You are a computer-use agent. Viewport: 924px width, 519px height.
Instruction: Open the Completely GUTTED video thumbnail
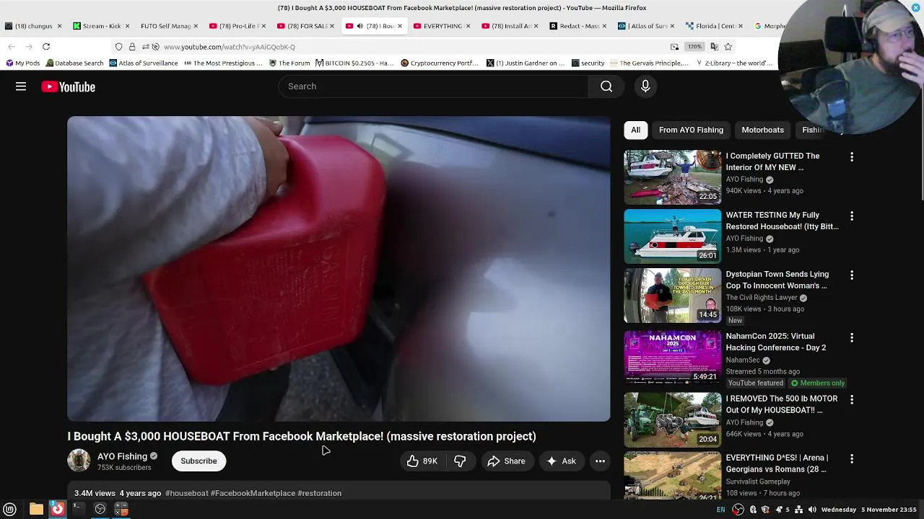tap(673, 177)
